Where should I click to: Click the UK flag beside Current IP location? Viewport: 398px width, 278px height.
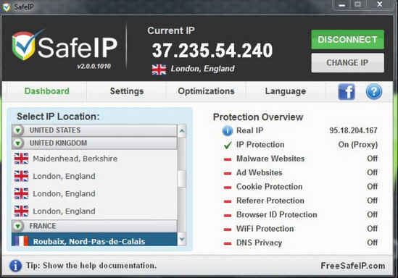[159, 69]
